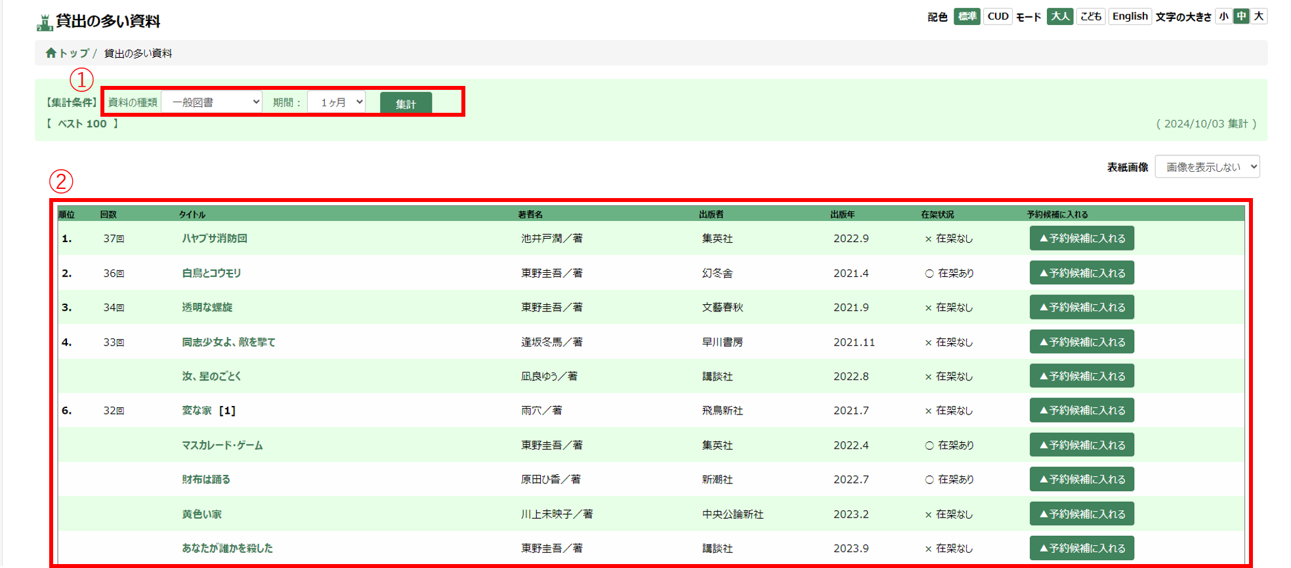Select the 標準 color scheme
The height and width of the screenshot is (568, 1291).
click(x=967, y=16)
